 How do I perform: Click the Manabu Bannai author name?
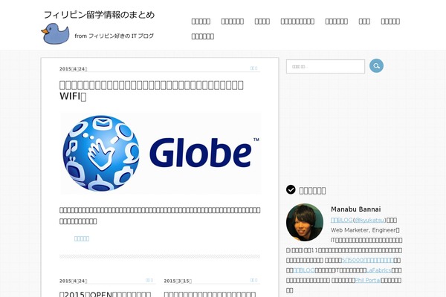pyautogui.click(x=355, y=209)
